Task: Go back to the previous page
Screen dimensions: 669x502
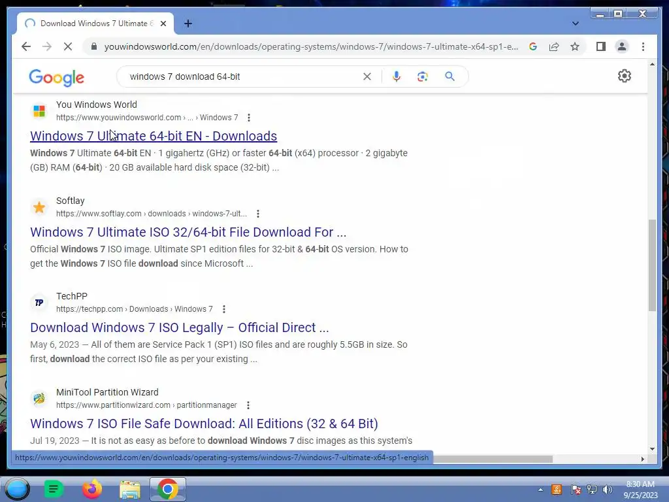Action: click(26, 46)
